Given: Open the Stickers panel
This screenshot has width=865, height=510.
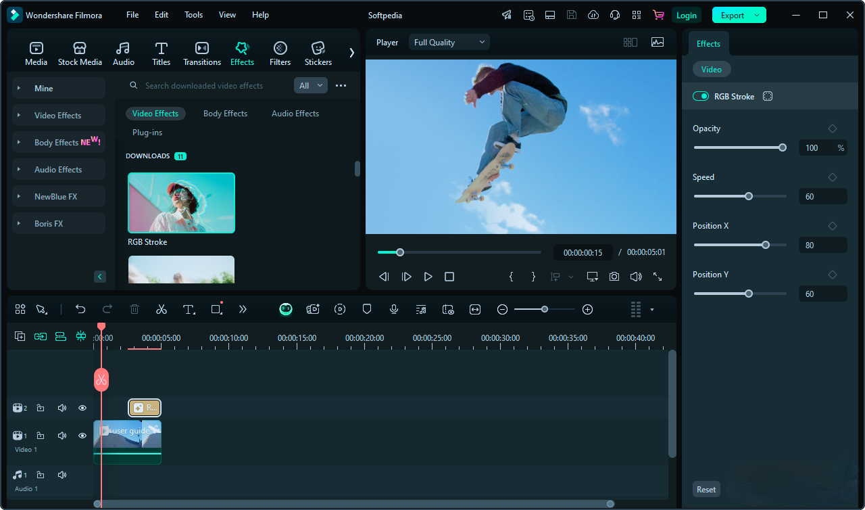Looking at the screenshot, I should point(318,53).
